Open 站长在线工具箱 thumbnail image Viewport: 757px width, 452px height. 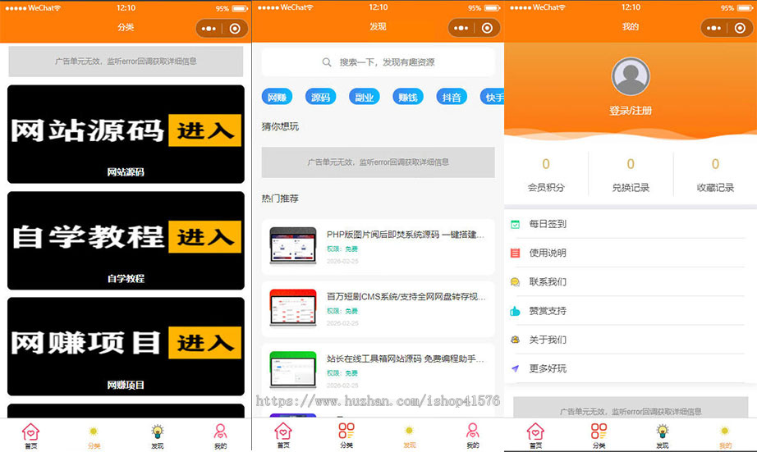pos(292,370)
